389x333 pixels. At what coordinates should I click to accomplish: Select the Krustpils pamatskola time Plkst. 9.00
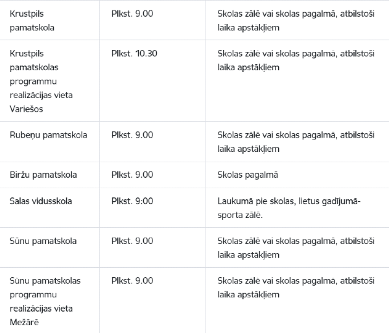[132, 14]
